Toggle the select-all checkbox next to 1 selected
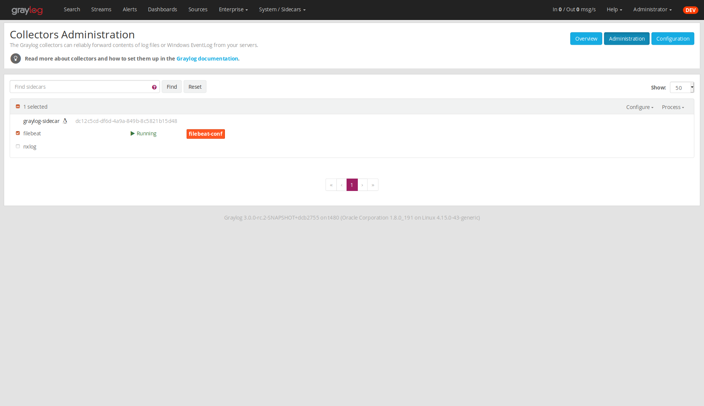Image resolution: width=704 pixels, height=406 pixels. click(18, 106)
